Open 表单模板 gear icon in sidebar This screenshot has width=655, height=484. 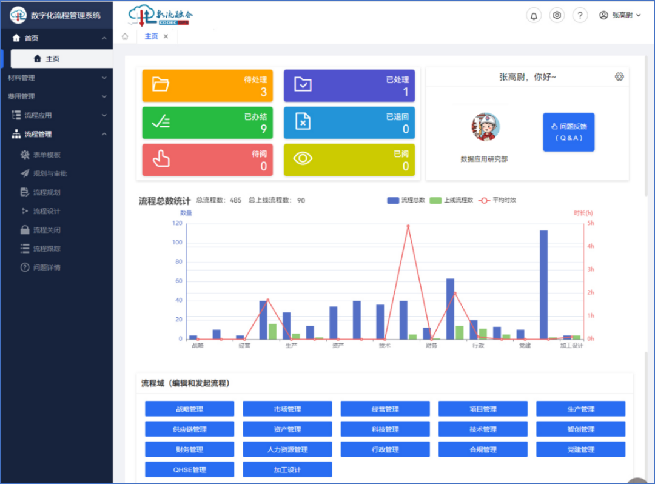[x=25, y=155]
